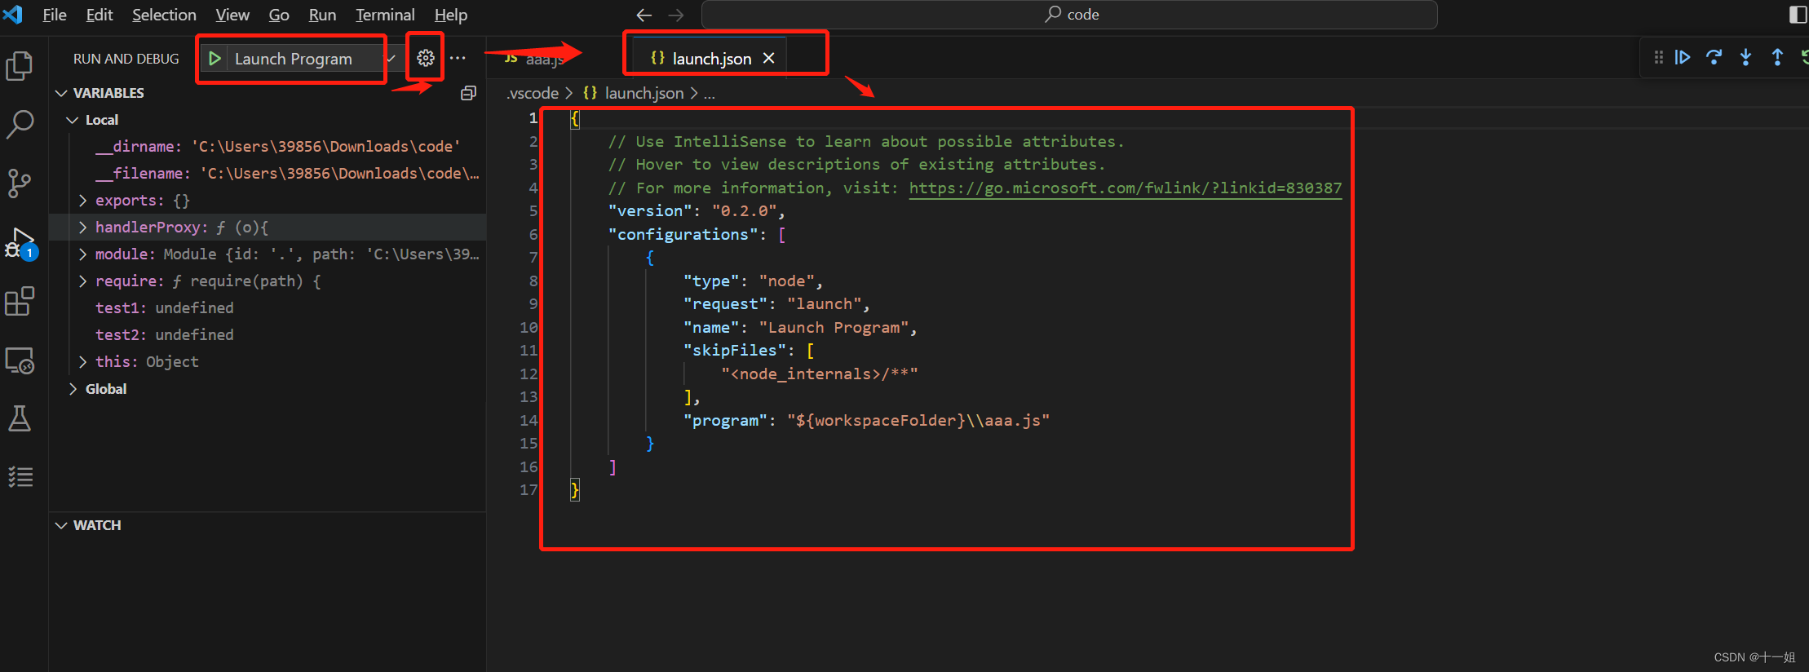
Task: Expand the this: Object variable
Action: pos(82,361)
